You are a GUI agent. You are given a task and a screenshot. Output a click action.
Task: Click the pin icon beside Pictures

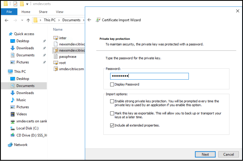[x=44, y=62]
